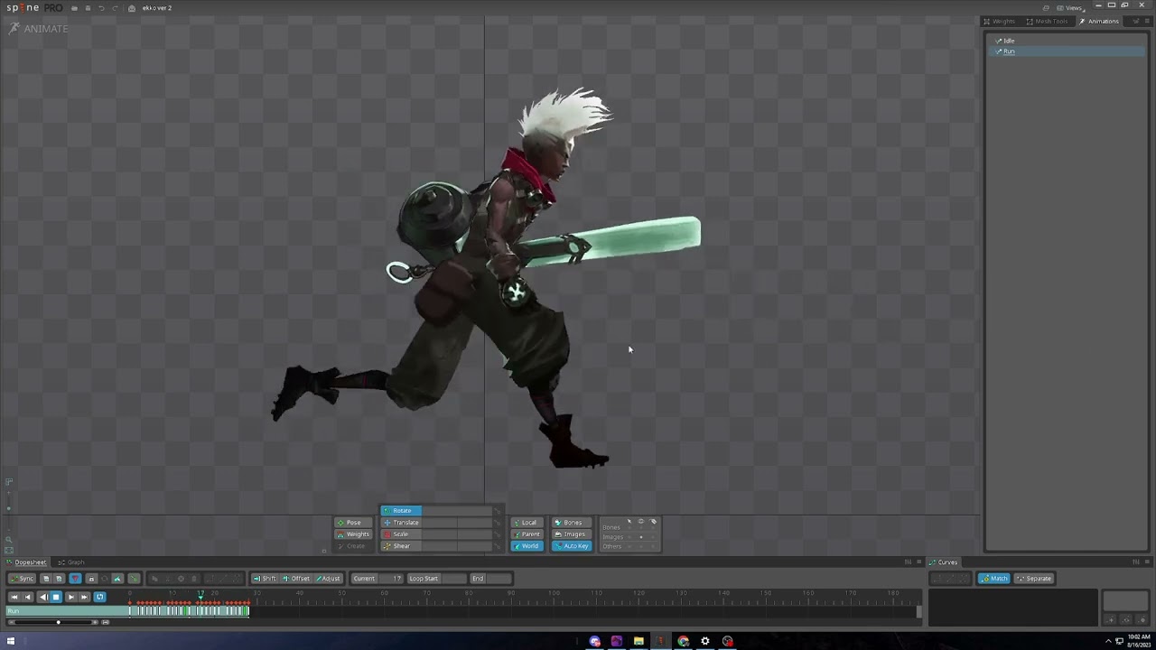
Task: Toggle Auto Key
Action: coord(572,546)
